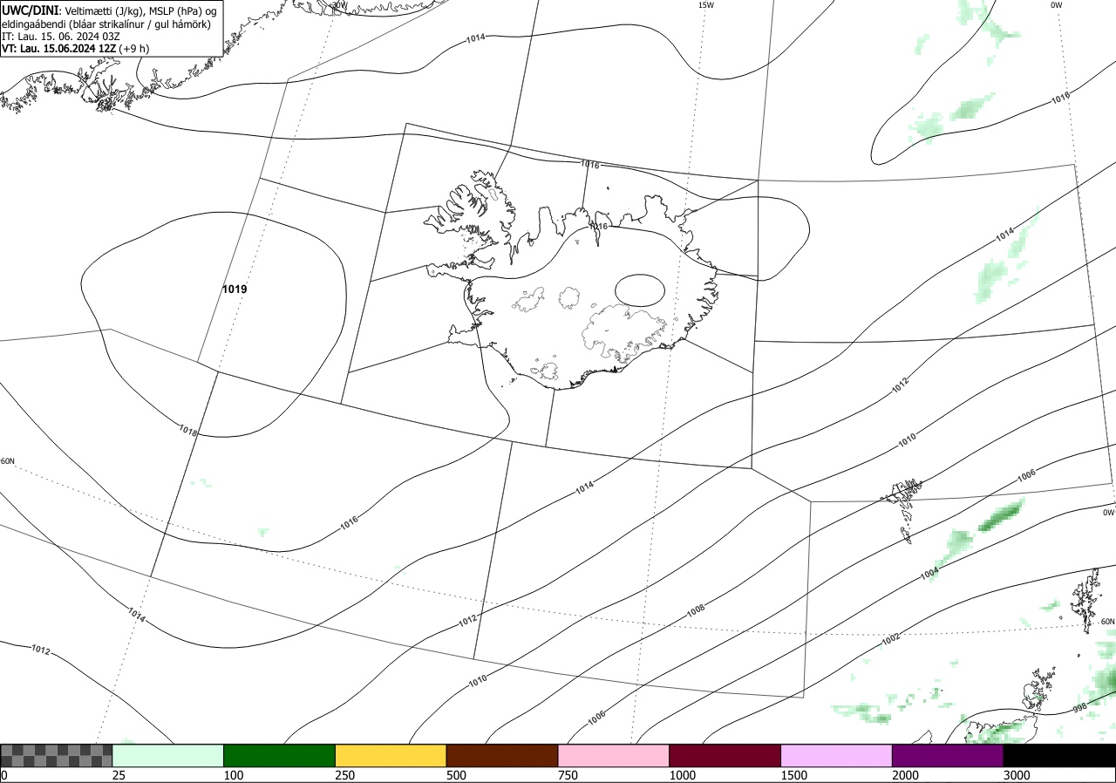The image size is (1116, 783).
Task: Choose the black legend swatch above 3000
Action: coord(1059,755)
